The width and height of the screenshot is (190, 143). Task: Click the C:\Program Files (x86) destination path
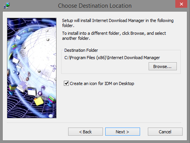coord(112,58)
